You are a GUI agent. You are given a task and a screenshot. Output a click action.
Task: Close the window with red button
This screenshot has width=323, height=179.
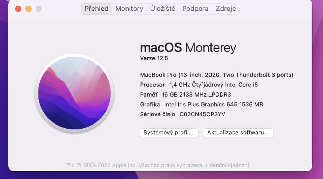(x=18, y=9)
